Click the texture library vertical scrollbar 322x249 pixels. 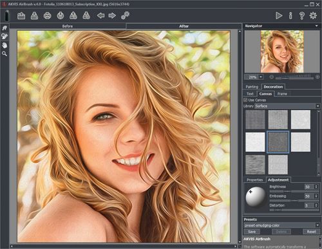(318, 143)
